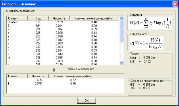
Task: Click information value 0.52 in the lower table
Action: point(73,80)
